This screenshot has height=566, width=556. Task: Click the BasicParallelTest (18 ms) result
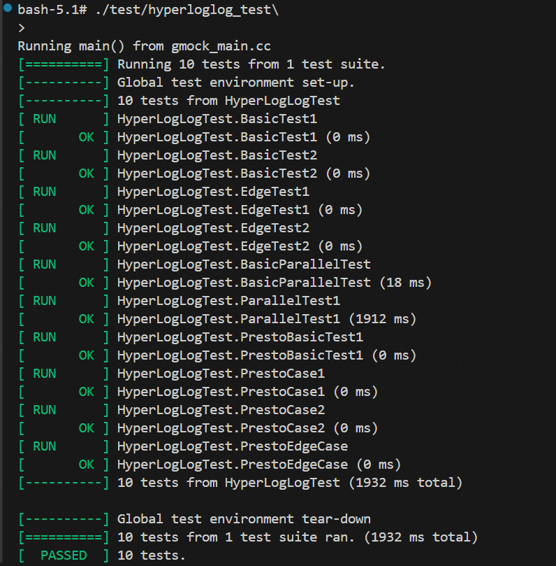[x=275, y=283]
